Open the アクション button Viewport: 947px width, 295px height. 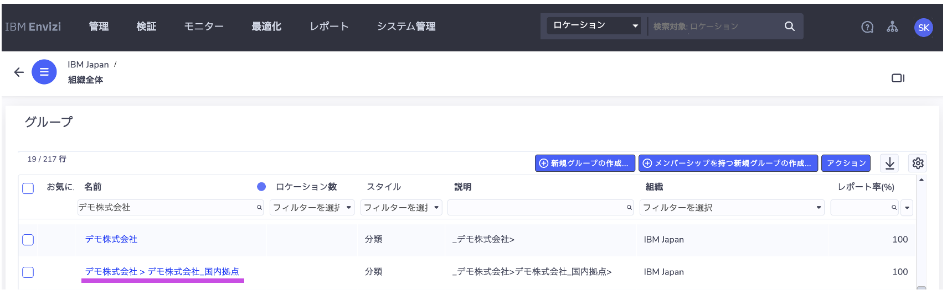846,163
